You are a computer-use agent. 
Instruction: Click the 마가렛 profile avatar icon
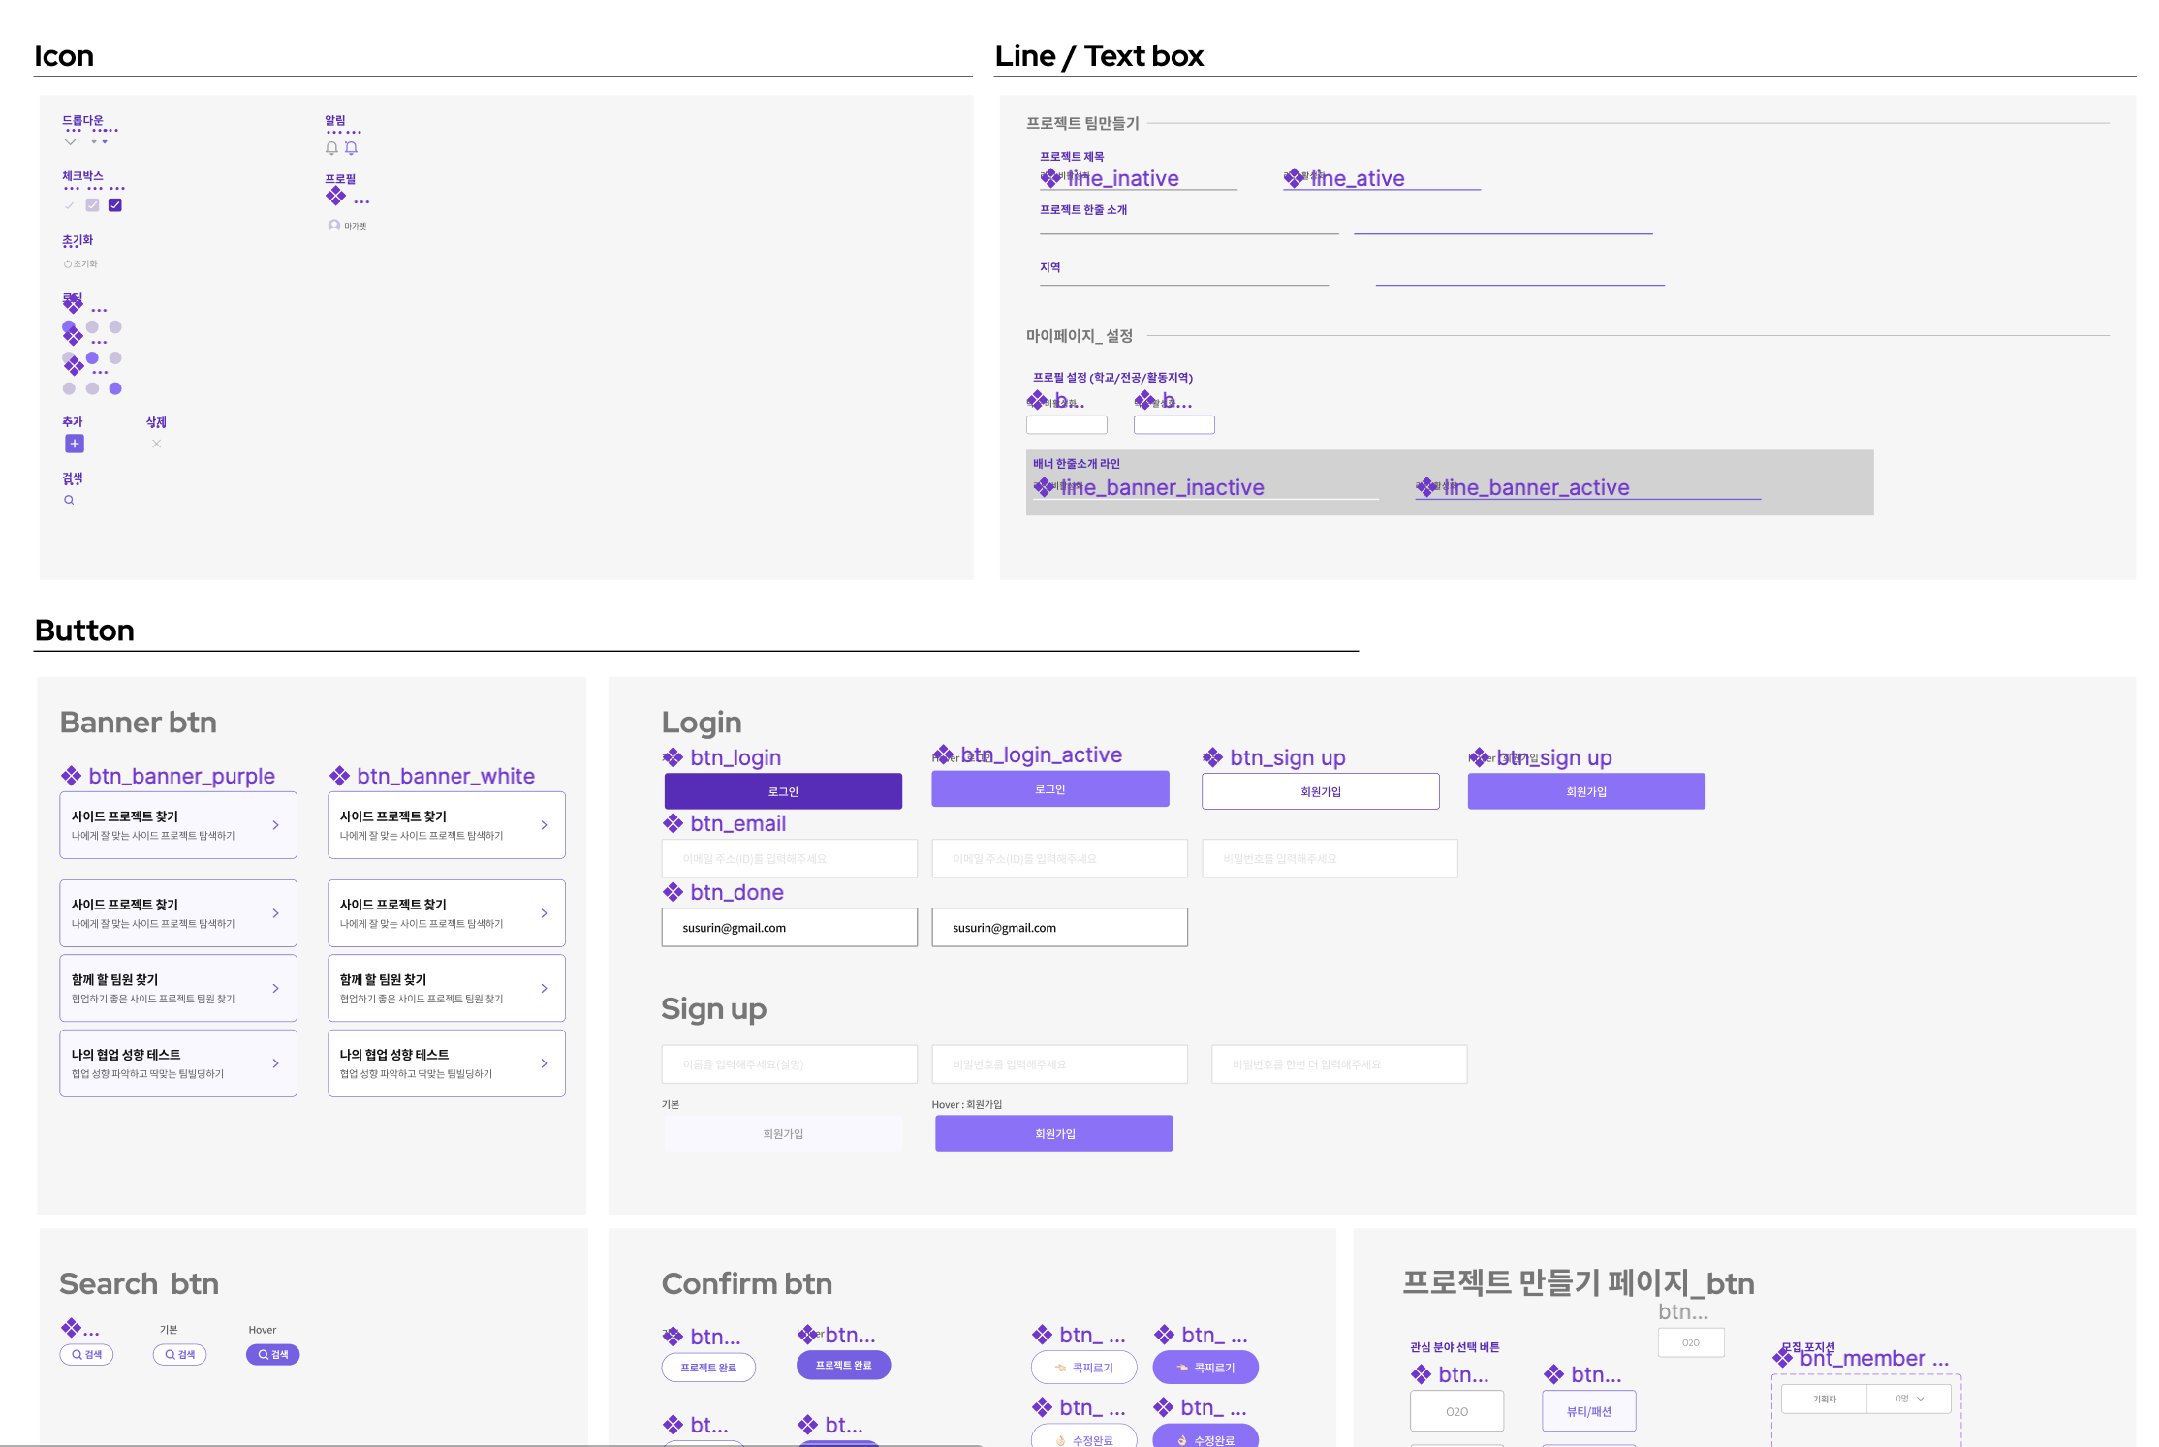pyautogui.click(x=334, y=225)
